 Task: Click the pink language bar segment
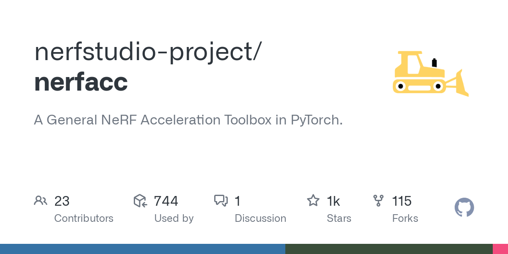coord(500,249)
